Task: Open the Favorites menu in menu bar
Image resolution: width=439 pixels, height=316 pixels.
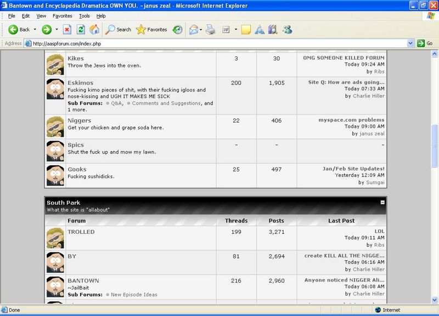Action: point(62,16)
